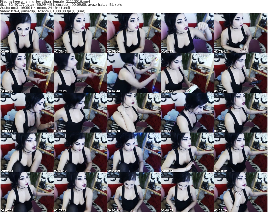268x212 pixels.
Task: Choose the 00:07:41 frame
Action: tap(134, 192)
